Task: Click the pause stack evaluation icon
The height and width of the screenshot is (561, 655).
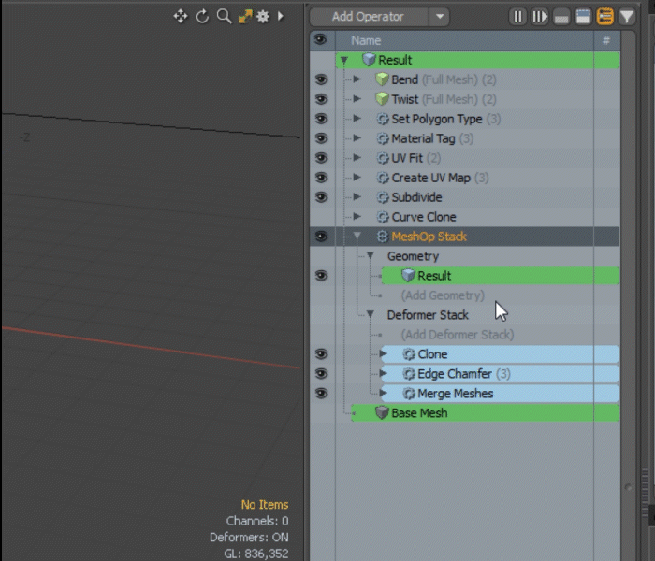Action: click(x=518, y=17)
